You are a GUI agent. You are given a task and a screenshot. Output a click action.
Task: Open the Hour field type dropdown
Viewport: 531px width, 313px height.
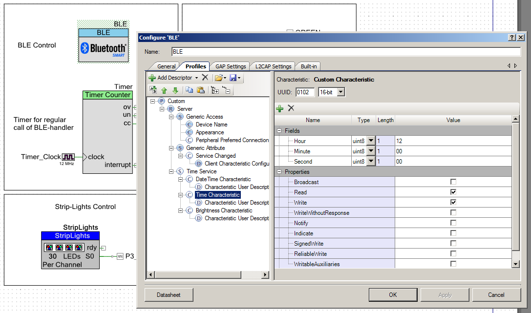(x=371, y=141)
